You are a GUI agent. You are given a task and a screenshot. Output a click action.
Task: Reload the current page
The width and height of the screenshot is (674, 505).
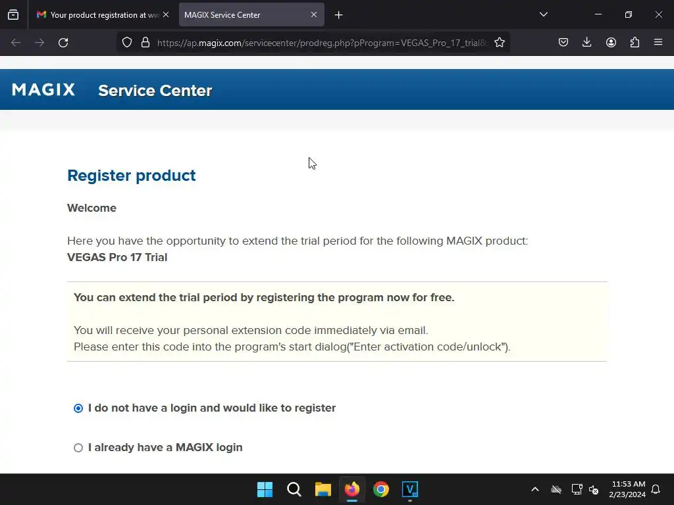(x=63, y=43)
